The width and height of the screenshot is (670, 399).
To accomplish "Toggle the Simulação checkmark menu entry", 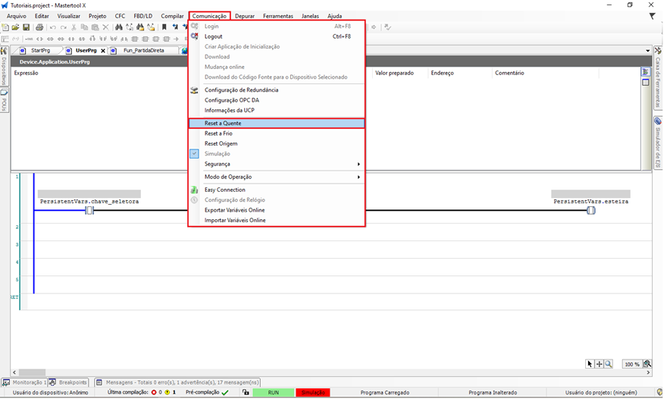I will pos(218,154).
